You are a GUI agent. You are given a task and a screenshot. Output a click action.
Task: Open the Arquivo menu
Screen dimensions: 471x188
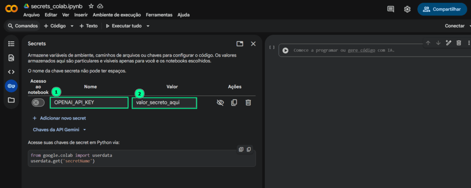[32, 15]
